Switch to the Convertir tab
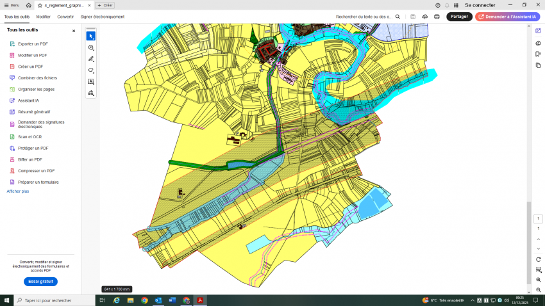The height and width of the screenshot is (306, 545). point(65,17)
